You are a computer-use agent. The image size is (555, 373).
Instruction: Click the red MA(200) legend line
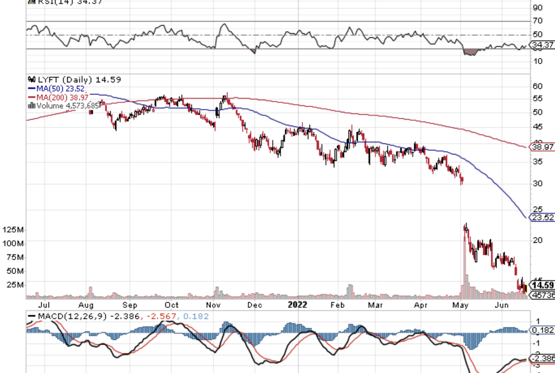pyautogui.click(x=32, y=97)
